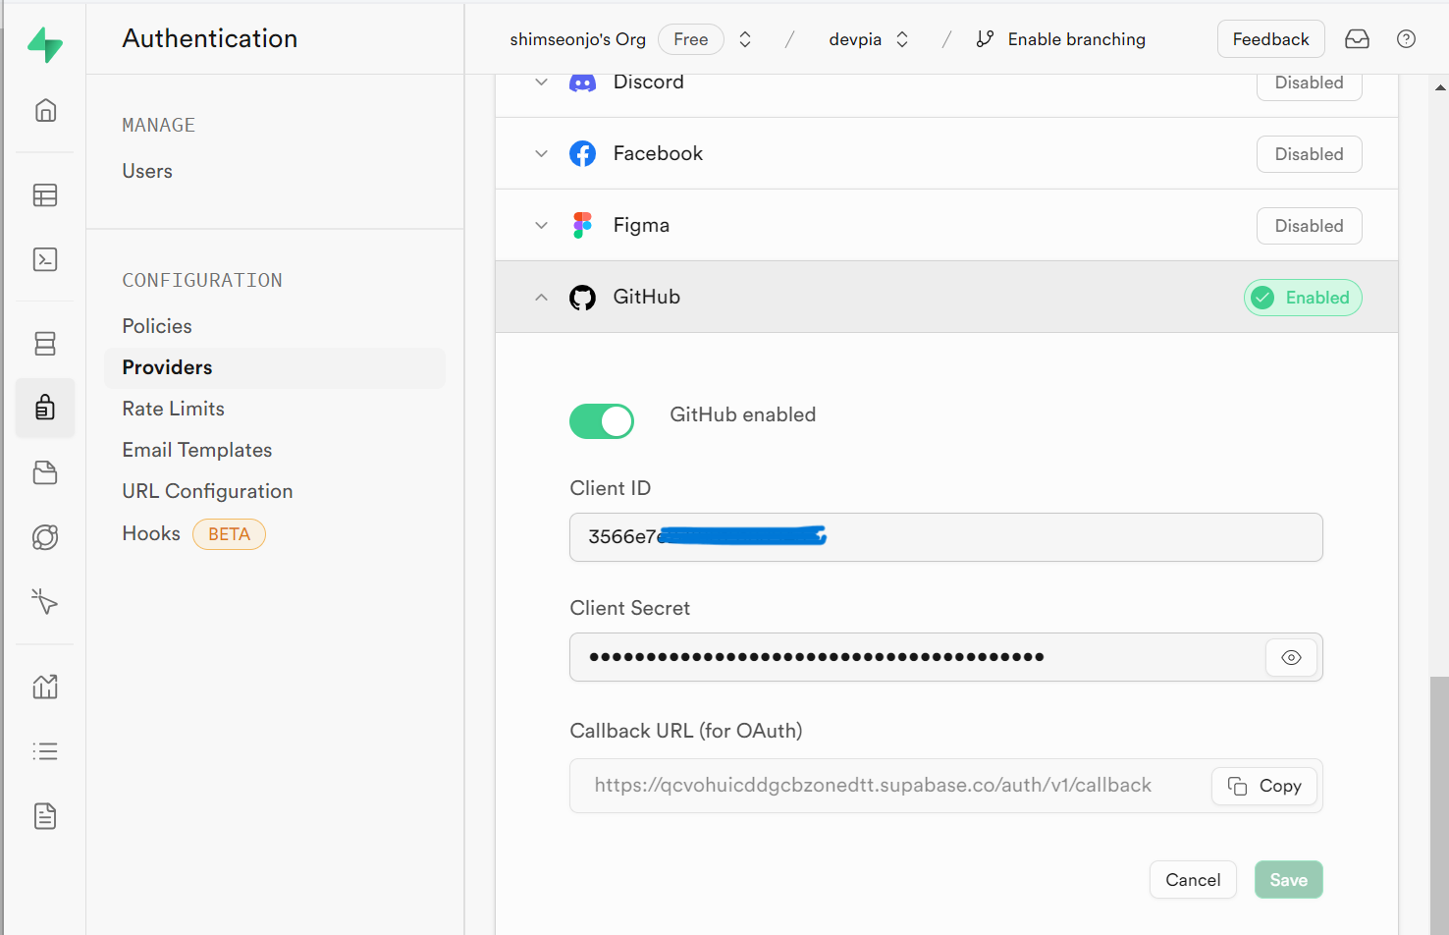
Task: Open the SQL Editor icon
Action: click(x=45, y=259)
